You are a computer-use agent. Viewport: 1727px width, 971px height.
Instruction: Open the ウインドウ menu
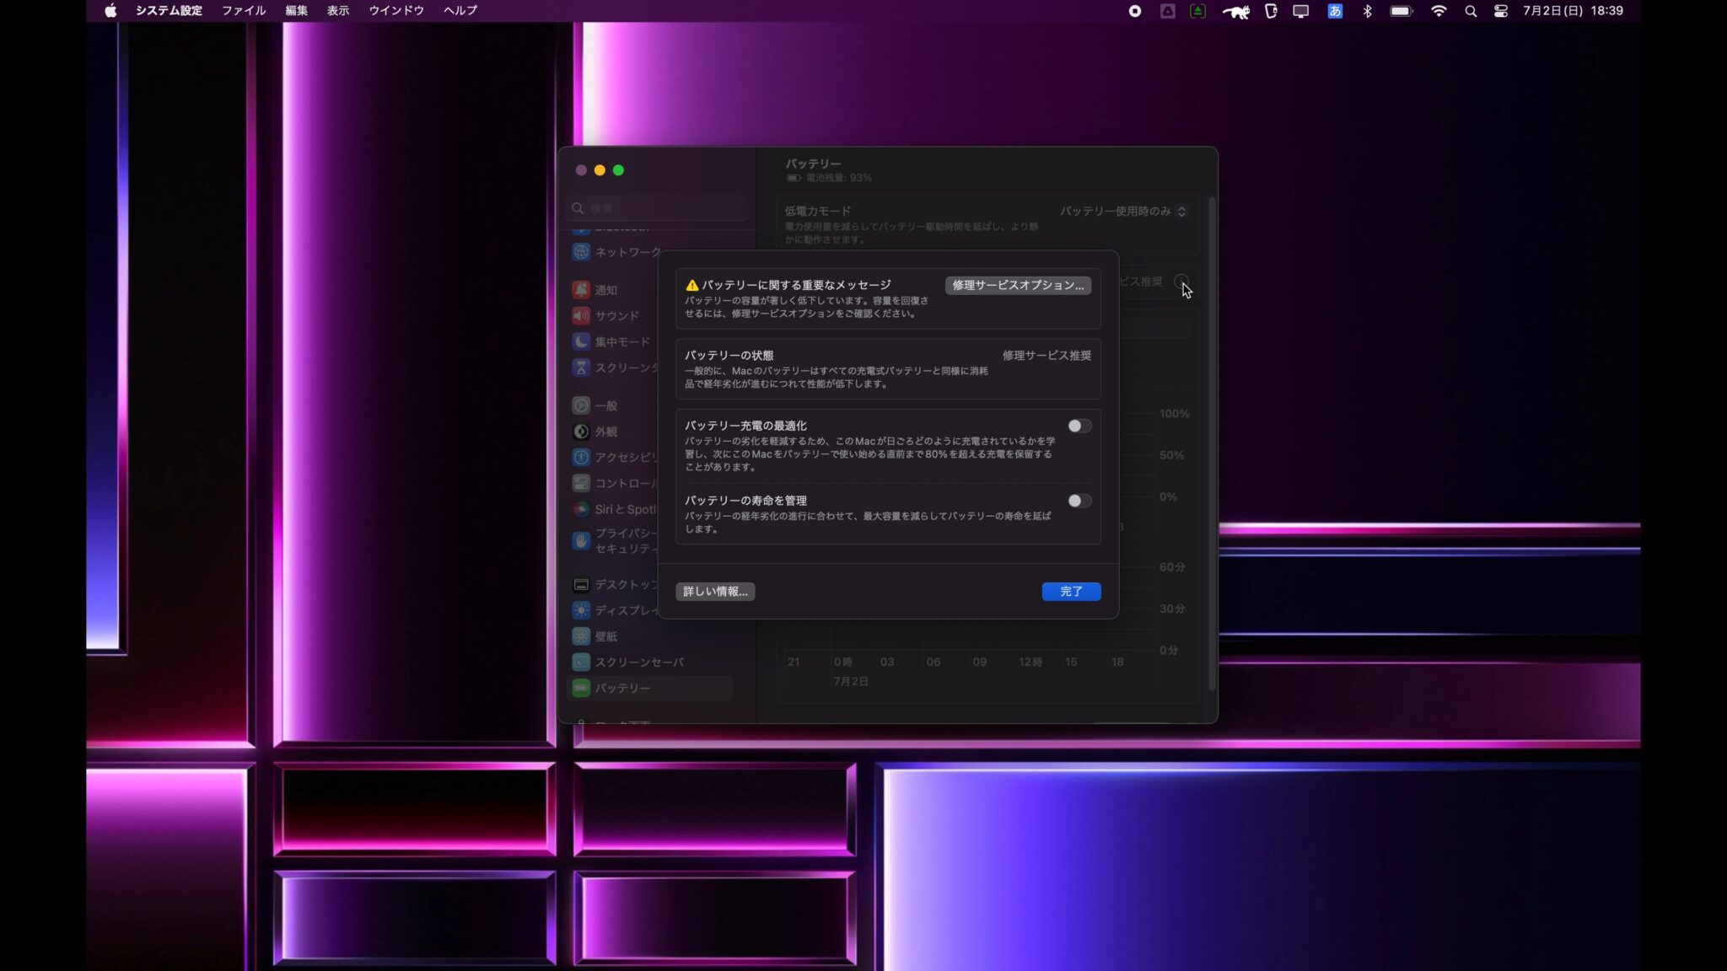tap(395, 11)
